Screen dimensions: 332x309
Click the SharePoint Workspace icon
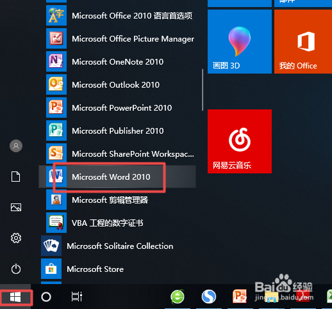click(x=56, y=154)
